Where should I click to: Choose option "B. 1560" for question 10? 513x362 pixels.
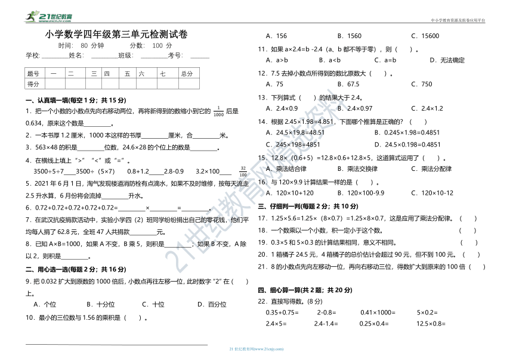coord(350,36)
